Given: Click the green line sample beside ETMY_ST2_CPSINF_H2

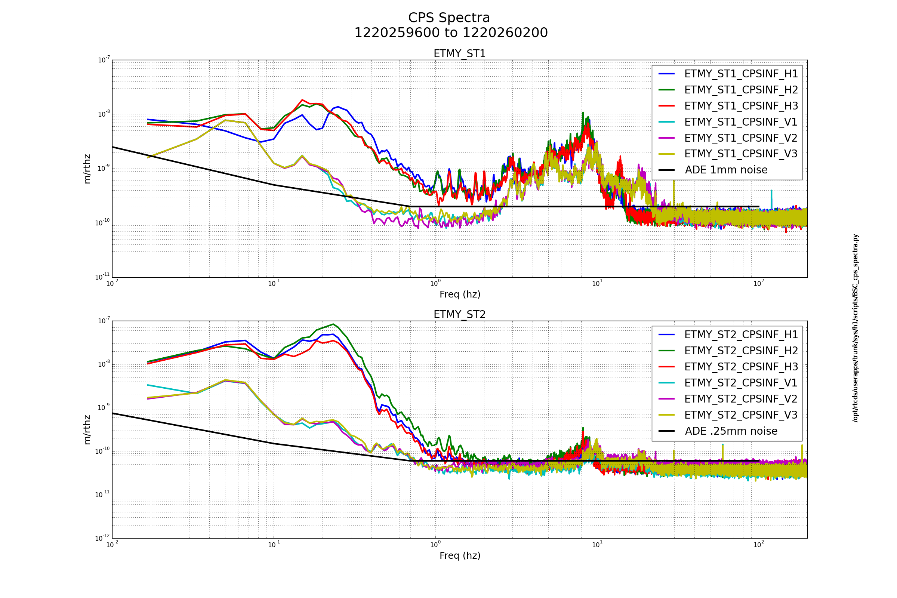Looking at the screenshot, I should click(667, 351).
